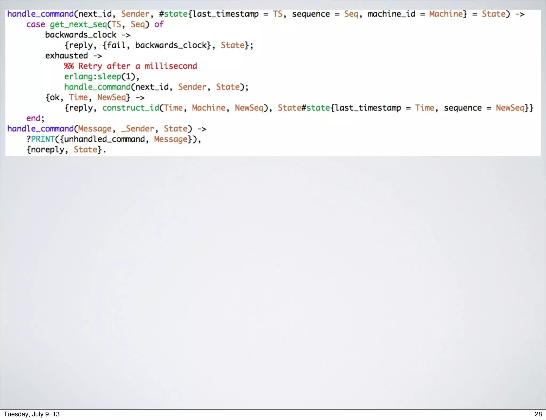Click the 'Tuesday, July 9, 13' date footer
546x420 pixels.
click(31, 414)
